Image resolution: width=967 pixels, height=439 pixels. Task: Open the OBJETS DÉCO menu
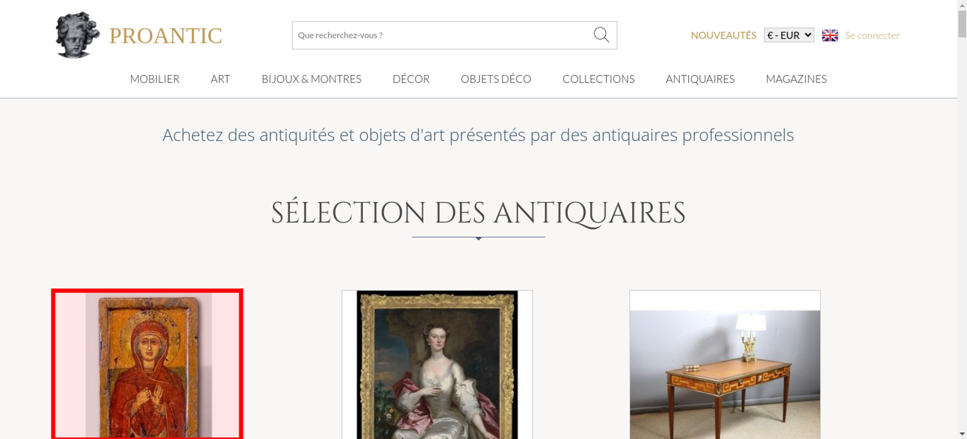point(496,79)
